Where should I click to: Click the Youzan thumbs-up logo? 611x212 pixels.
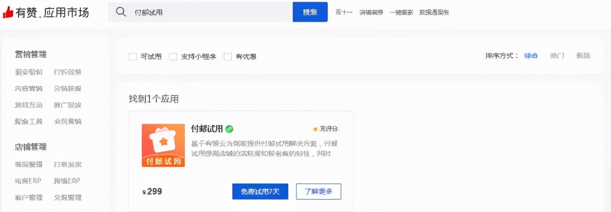[8, 13]
